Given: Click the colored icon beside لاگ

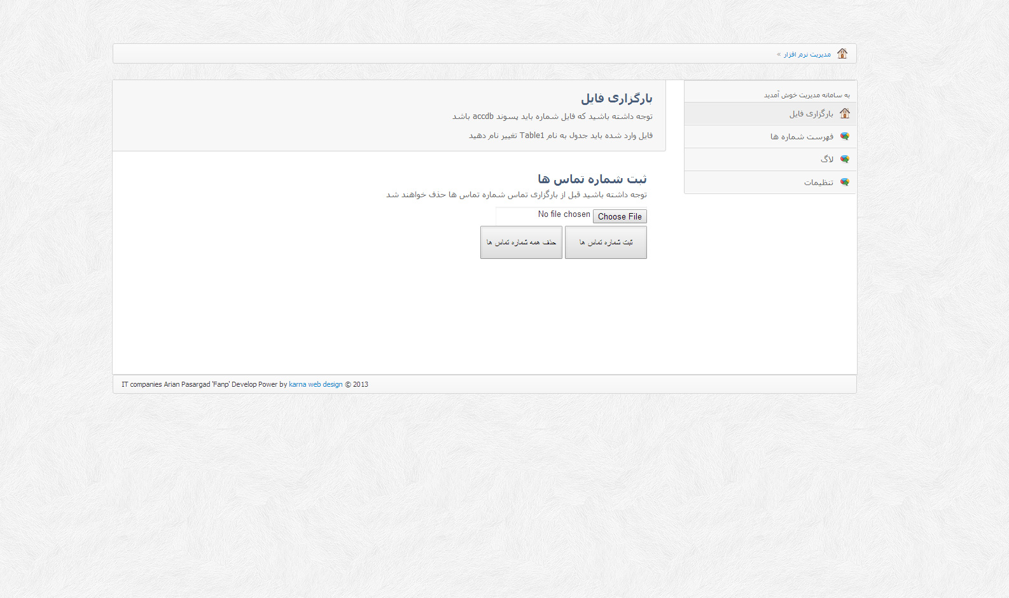Looking at the screenshot, I should [x=845, y=159].
